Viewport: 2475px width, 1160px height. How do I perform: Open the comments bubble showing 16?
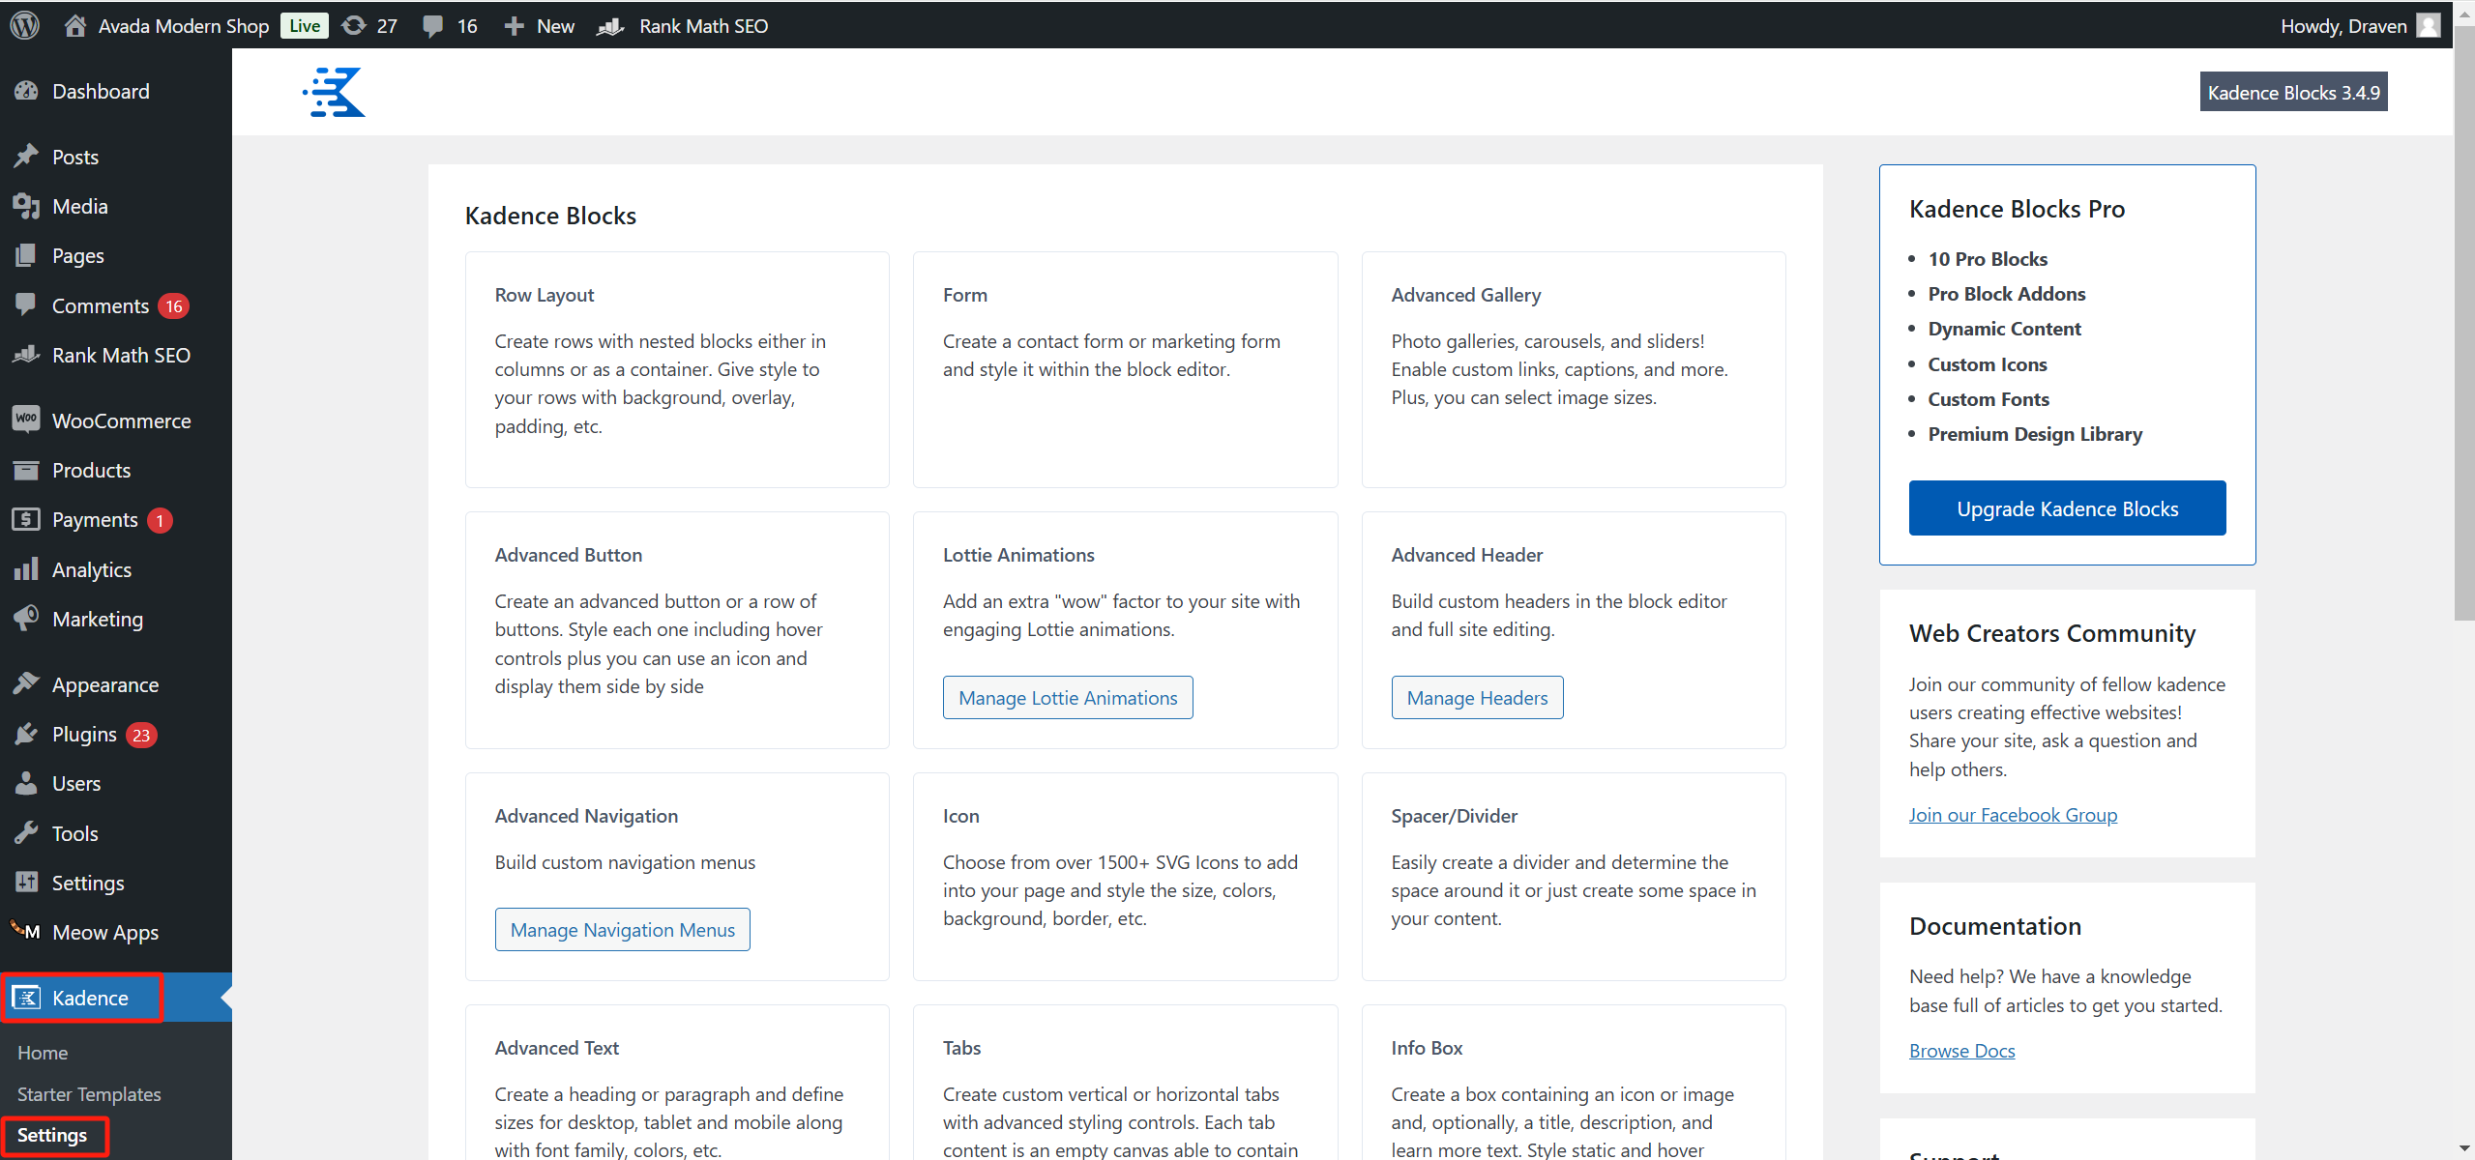[432, 25]
